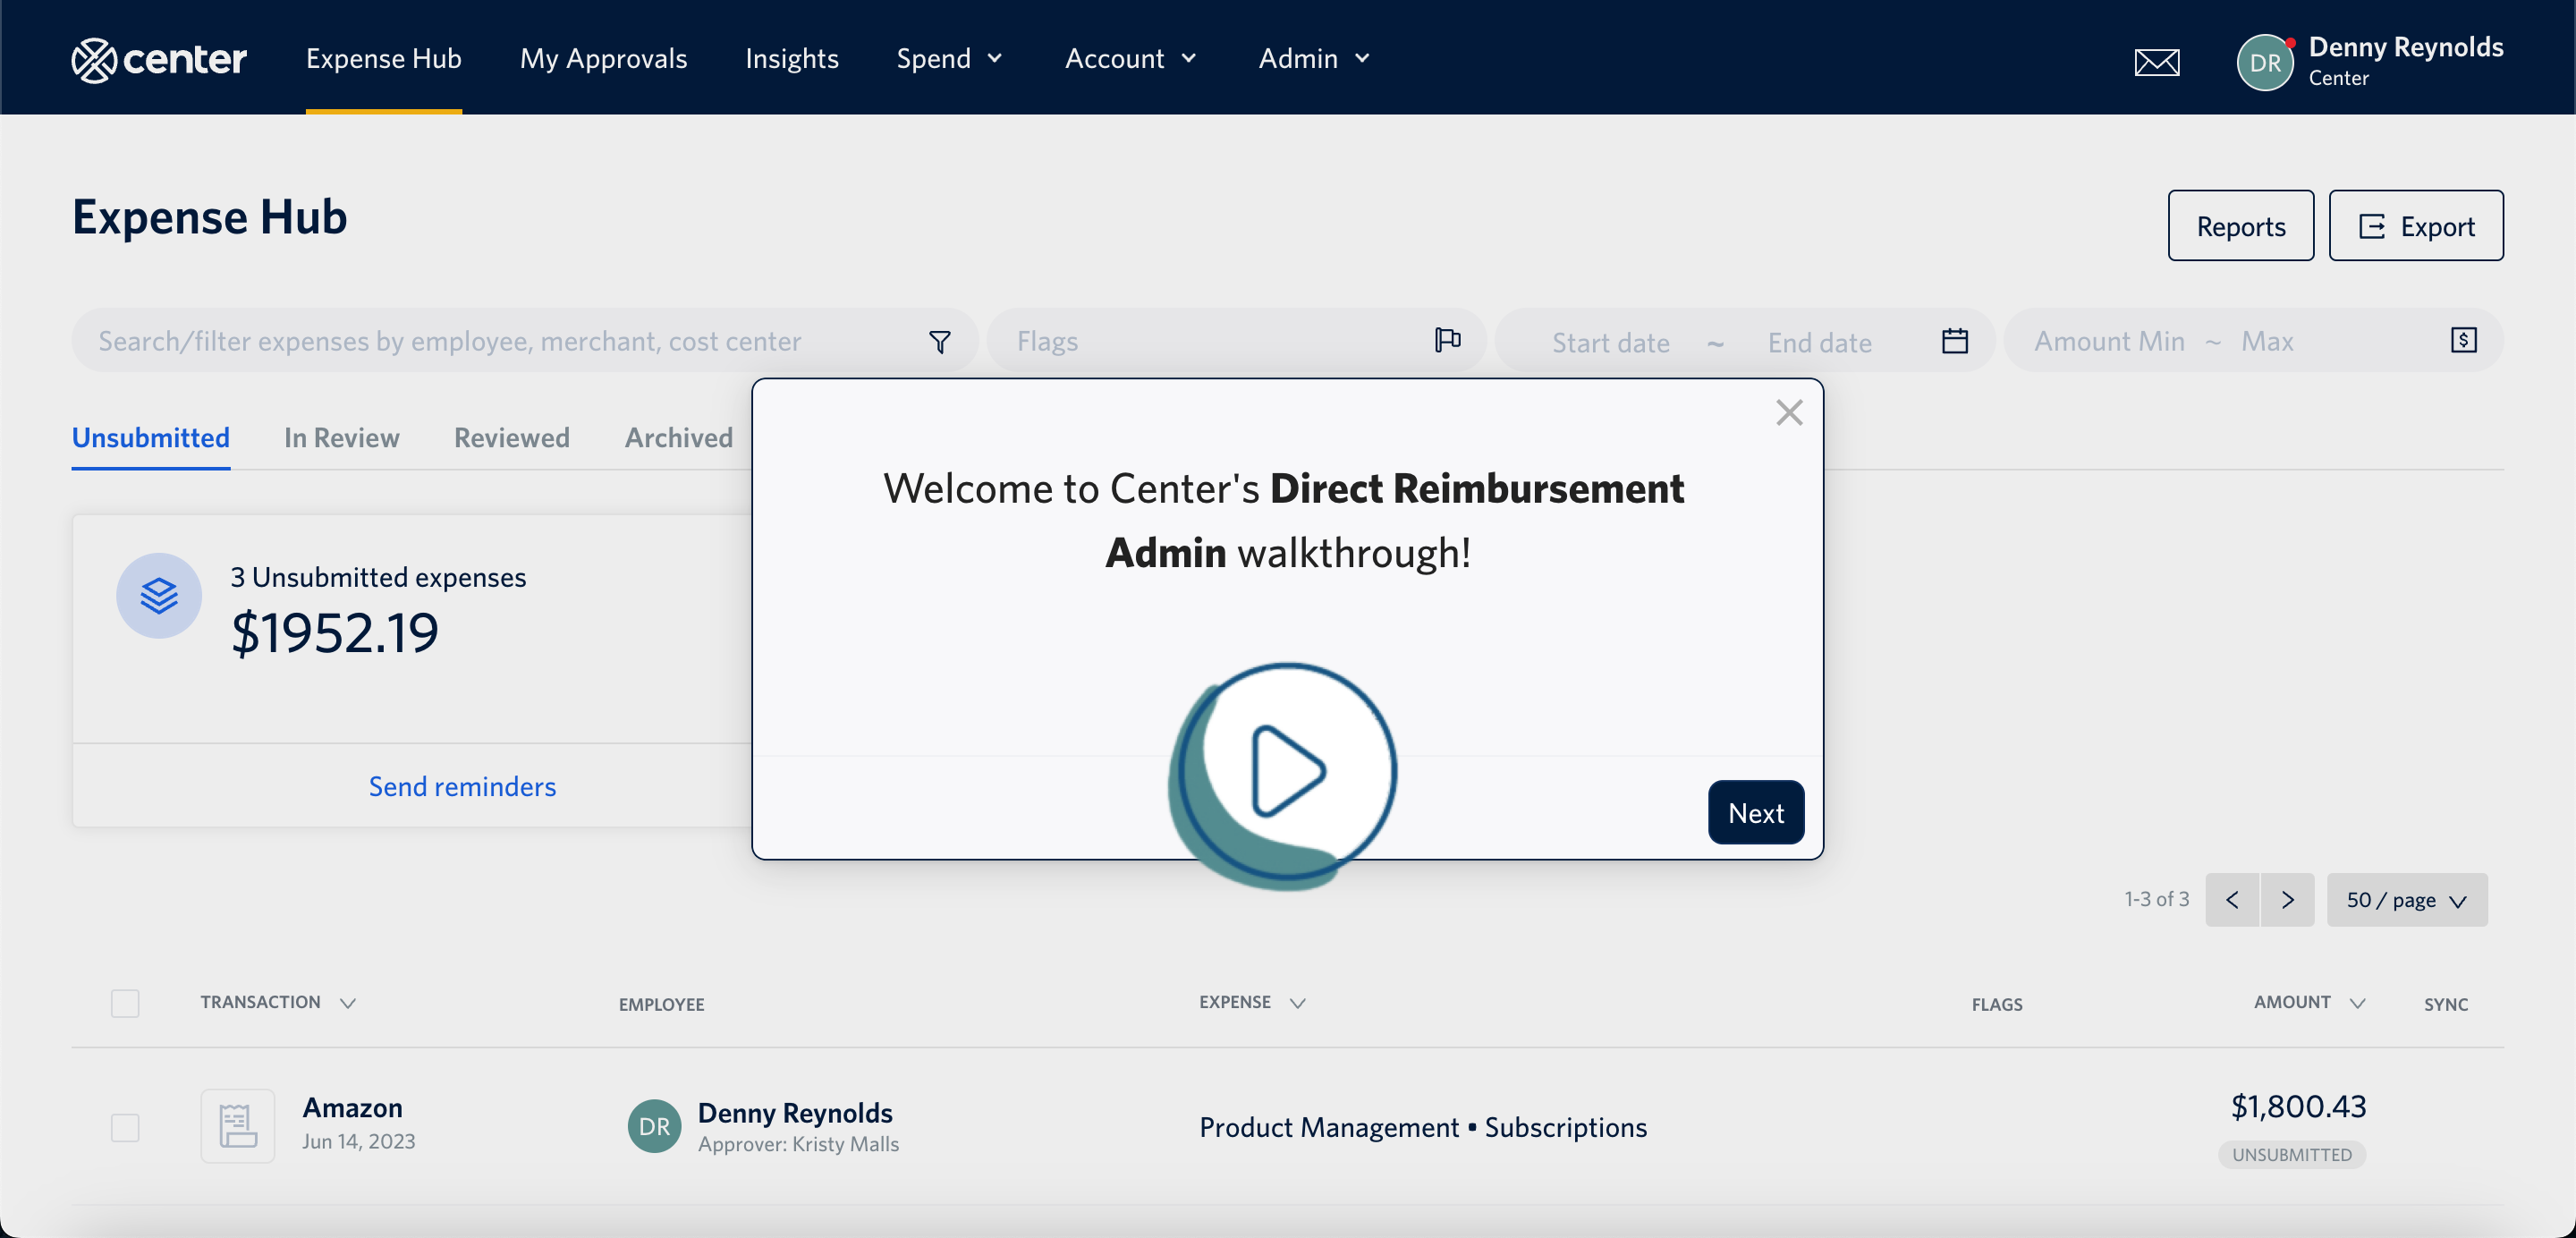
Task: Click the Send reminders link
Action: point(462,786)
